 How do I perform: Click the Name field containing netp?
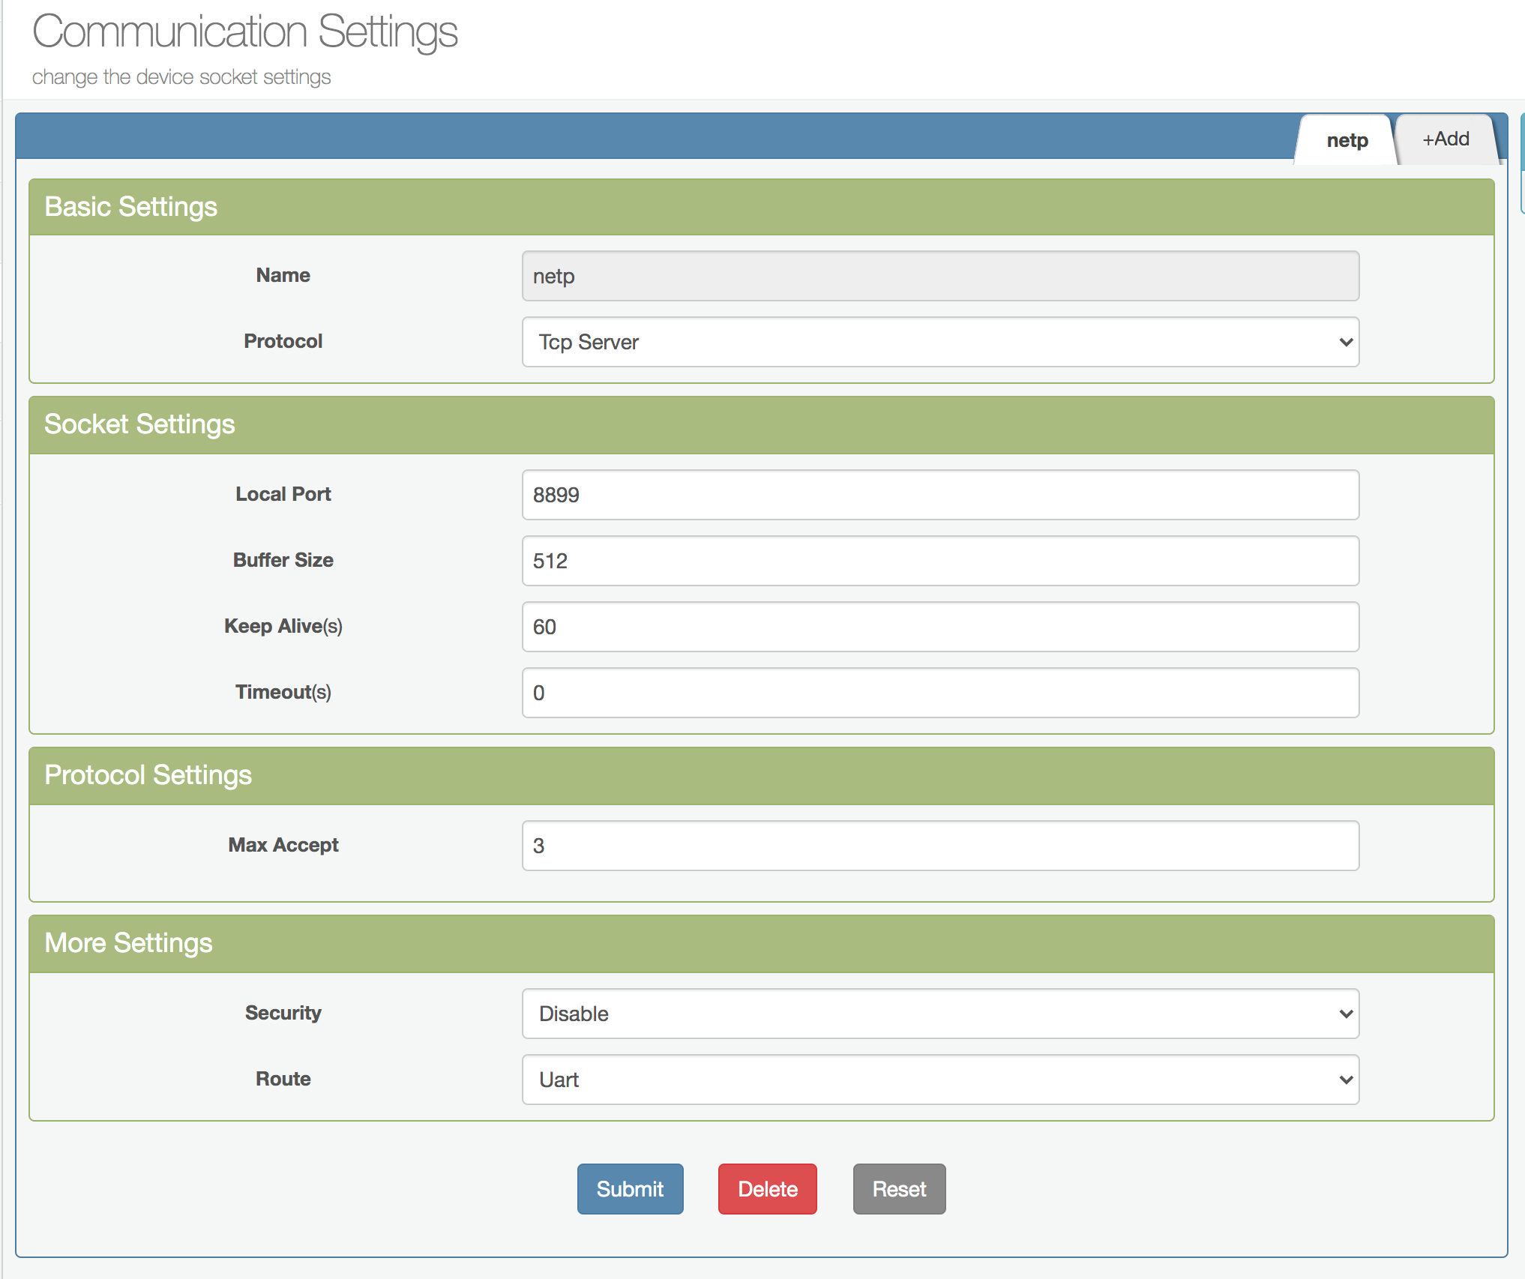tap(940, 276)
